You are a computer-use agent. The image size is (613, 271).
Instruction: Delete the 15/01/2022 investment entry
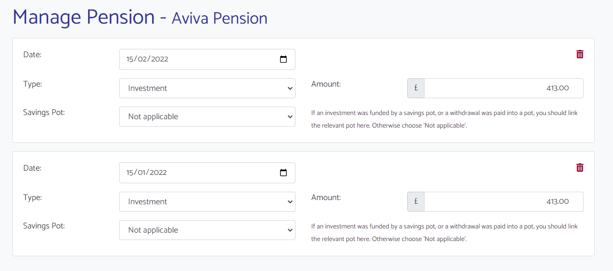click(x=580, y=168)
